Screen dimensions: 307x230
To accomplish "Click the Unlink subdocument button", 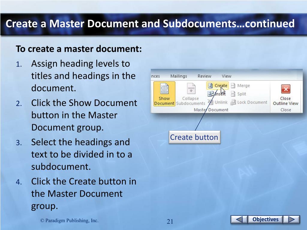I will [218, 102].
